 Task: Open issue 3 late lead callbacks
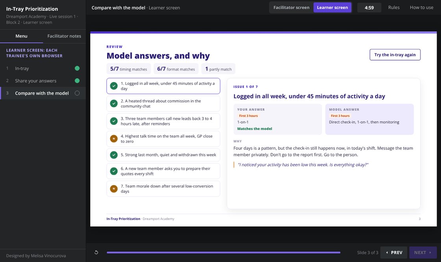tap(163, 121)
